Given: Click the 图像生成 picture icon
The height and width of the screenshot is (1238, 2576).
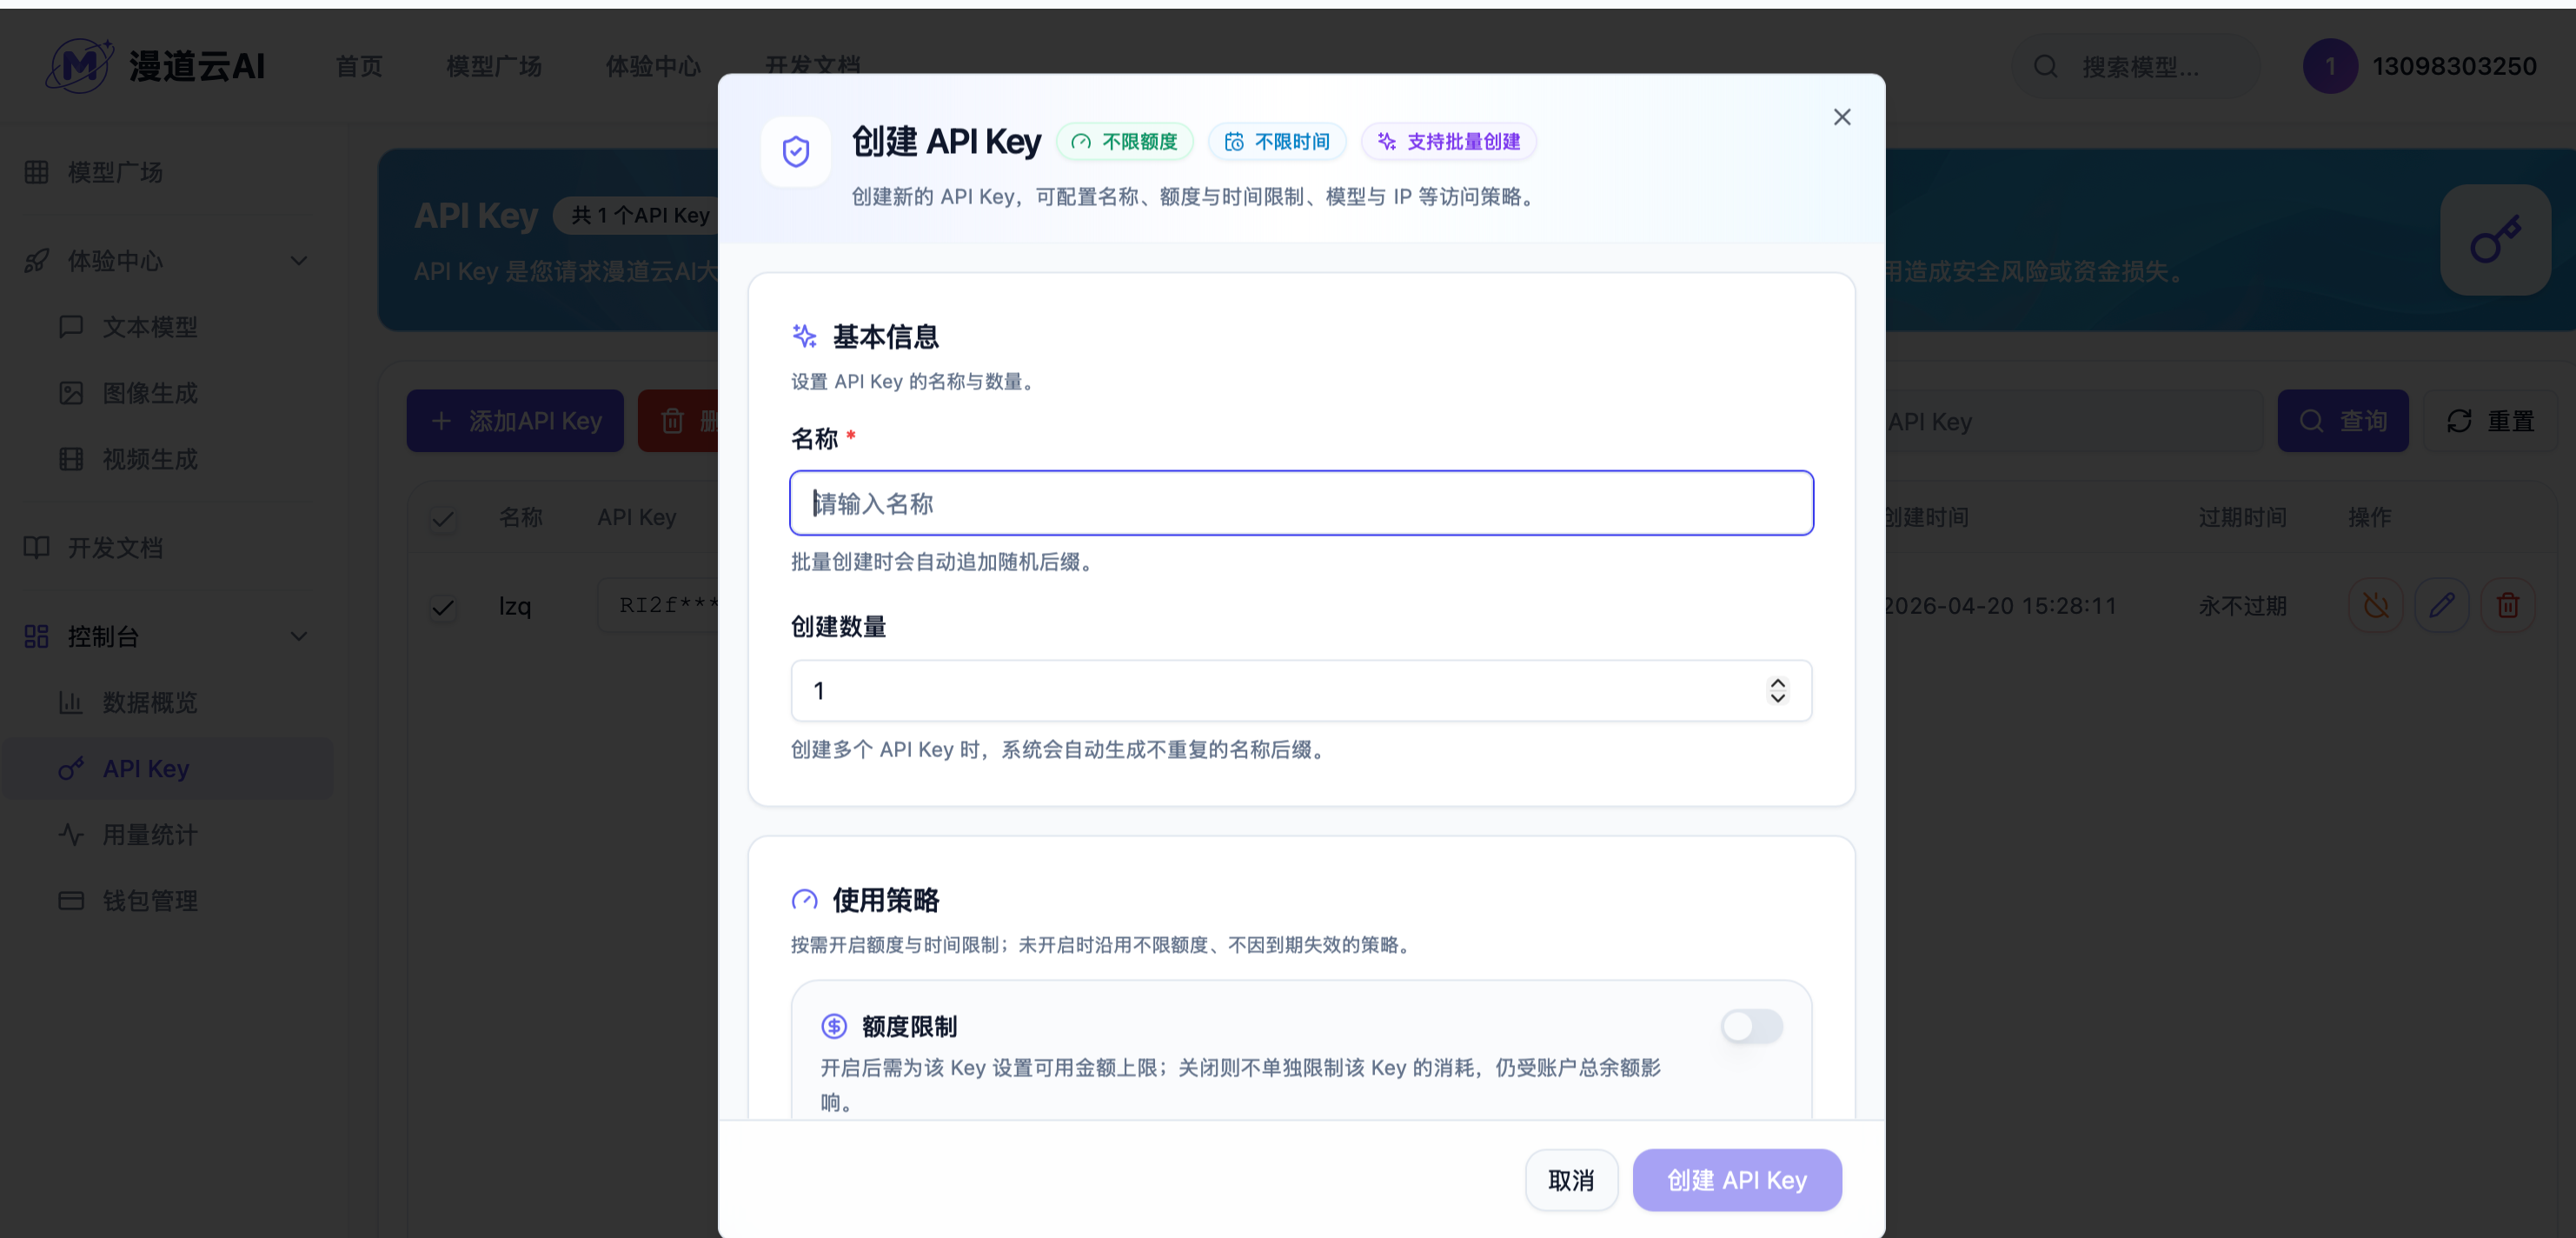Looking at the screenshot, I should (x=71, y=393).
